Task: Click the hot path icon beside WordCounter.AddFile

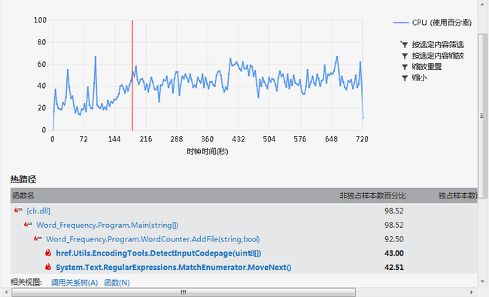Action: pos(38,239)
